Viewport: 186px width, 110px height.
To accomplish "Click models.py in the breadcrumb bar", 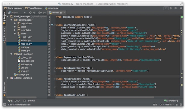I will pyautogui.click(x=52, y=8).
